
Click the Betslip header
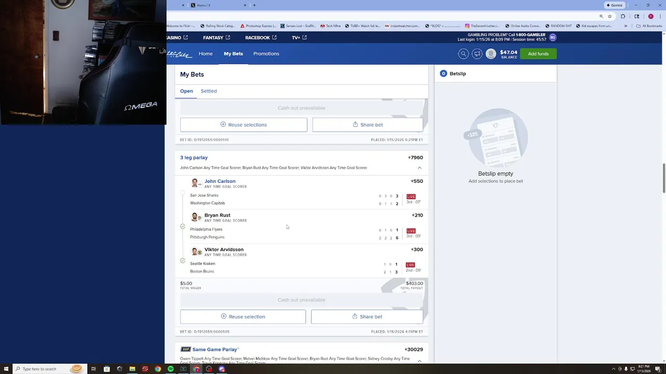(x=495, y=74)
